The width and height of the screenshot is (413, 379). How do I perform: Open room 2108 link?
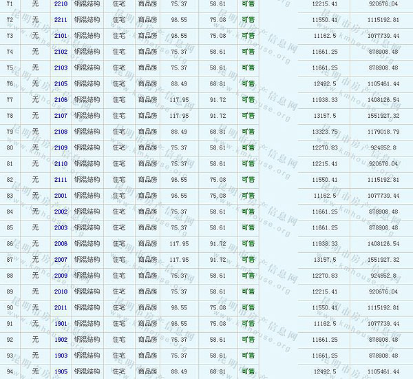click(61, 132)
